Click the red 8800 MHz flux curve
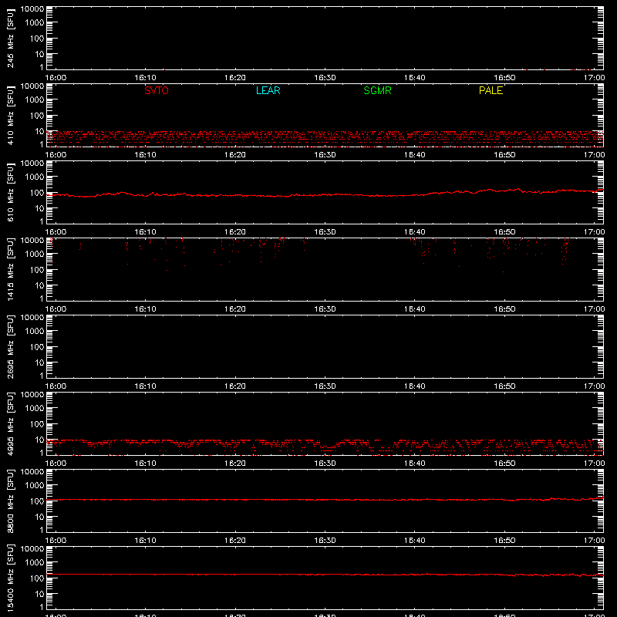The height and width of the screenshot is (617, 617). click(325, 500)
